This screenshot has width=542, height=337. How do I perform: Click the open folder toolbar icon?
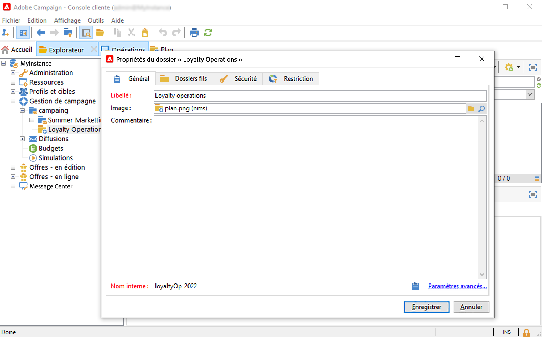(x=100, y=33)
